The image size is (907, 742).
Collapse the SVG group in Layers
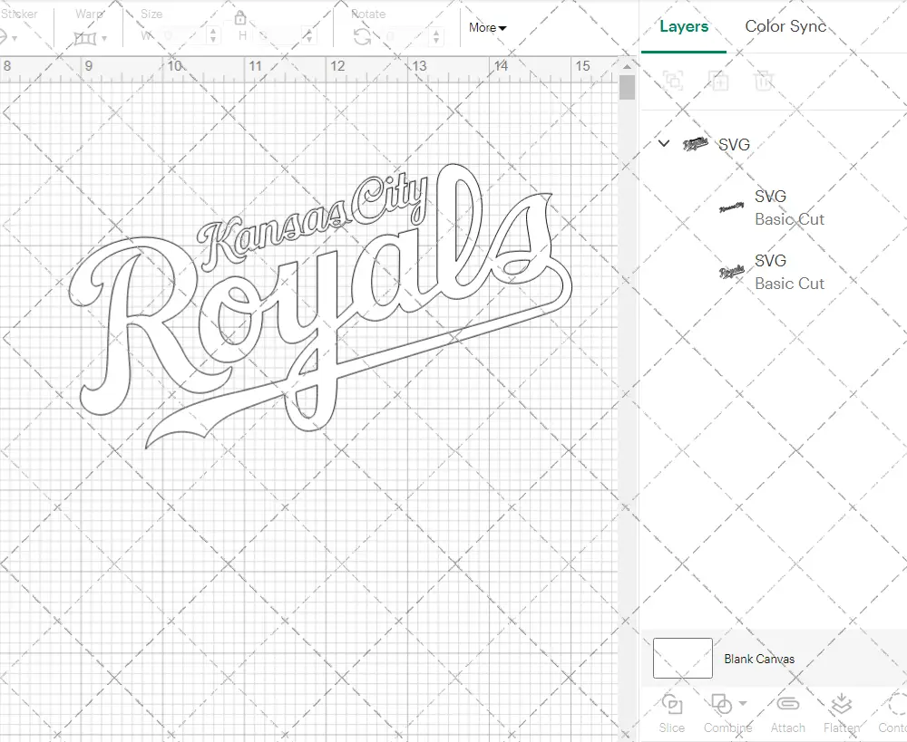(664, 143)
